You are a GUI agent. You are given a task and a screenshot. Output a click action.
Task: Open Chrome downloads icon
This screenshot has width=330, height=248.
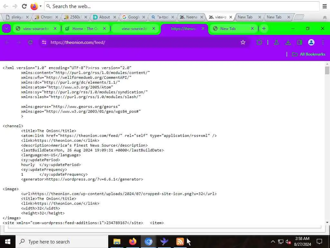coord(288,42)
